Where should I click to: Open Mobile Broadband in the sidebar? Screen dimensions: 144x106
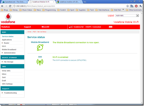click(9, 50)
